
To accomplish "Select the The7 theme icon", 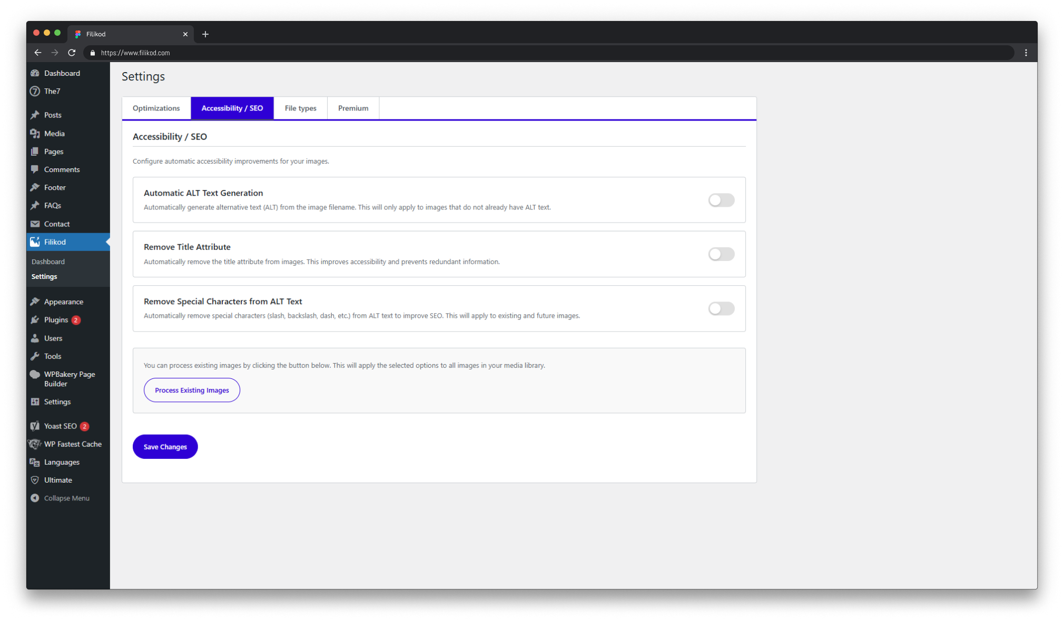I will coord(35,91).
